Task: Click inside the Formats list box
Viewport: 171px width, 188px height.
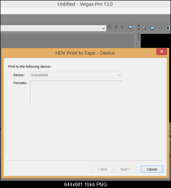Action: click(x=76, y=92)
